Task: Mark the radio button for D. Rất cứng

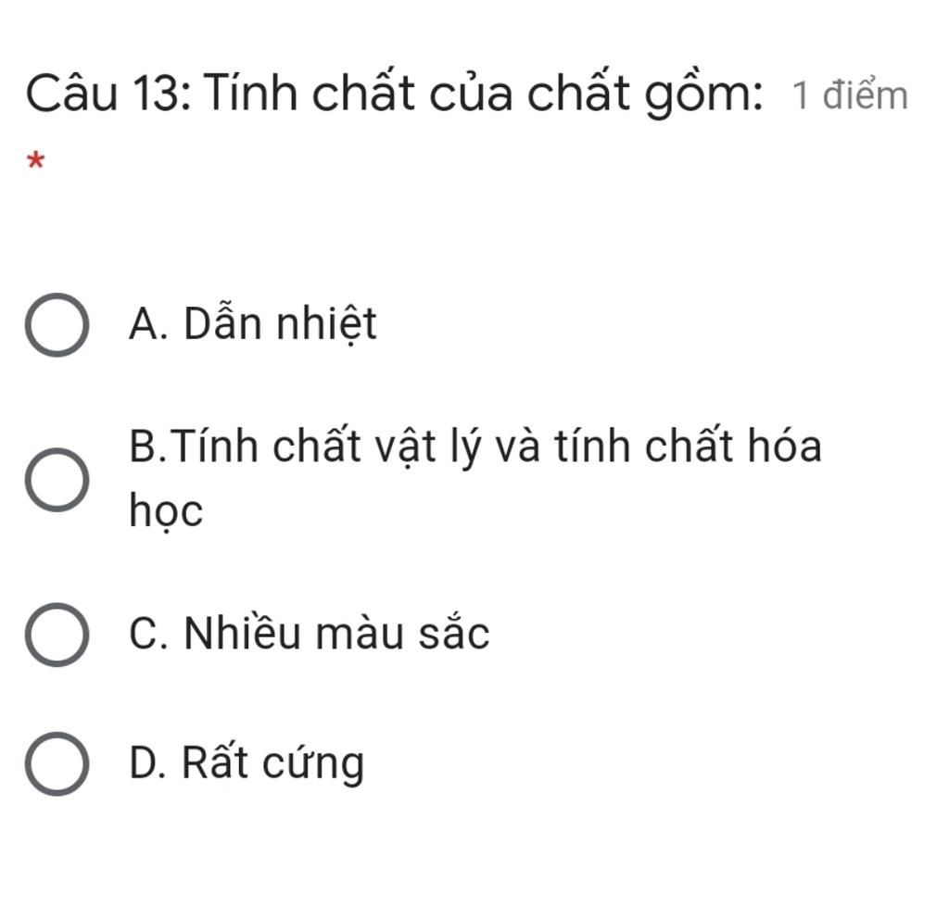Action: (57, 763)
